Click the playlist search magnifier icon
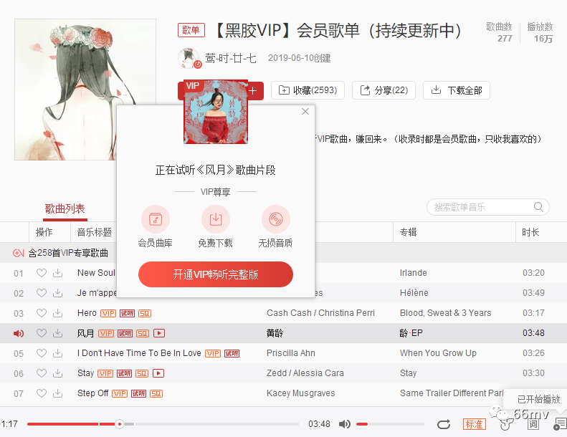 (x=538, y=207)
